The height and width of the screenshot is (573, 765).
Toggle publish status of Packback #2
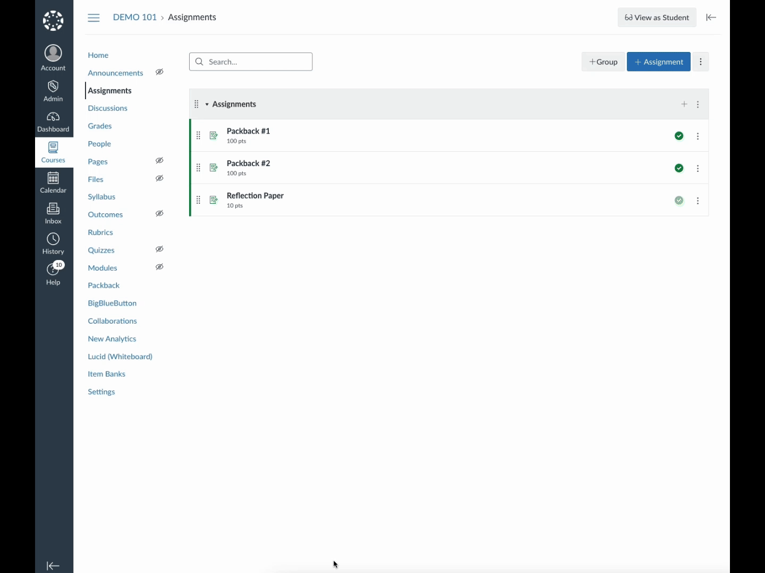point(679,168)
